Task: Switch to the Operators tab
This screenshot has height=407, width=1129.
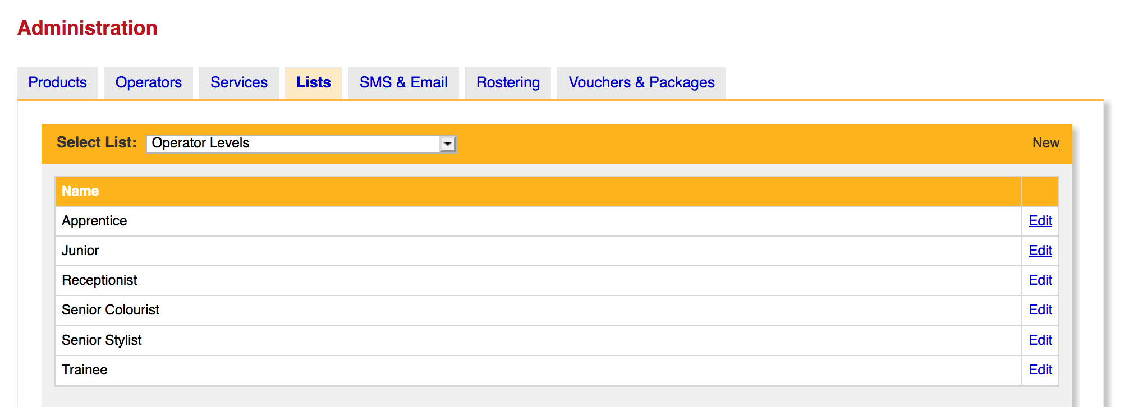Action: click(x=149, y=82)
